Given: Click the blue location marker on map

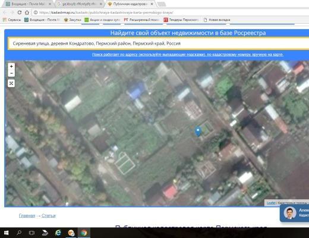Looking at the screenshot, I should point(198,131).
